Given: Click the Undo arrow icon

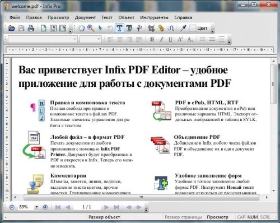Looking at the screenshot, I should coord(110,29).
